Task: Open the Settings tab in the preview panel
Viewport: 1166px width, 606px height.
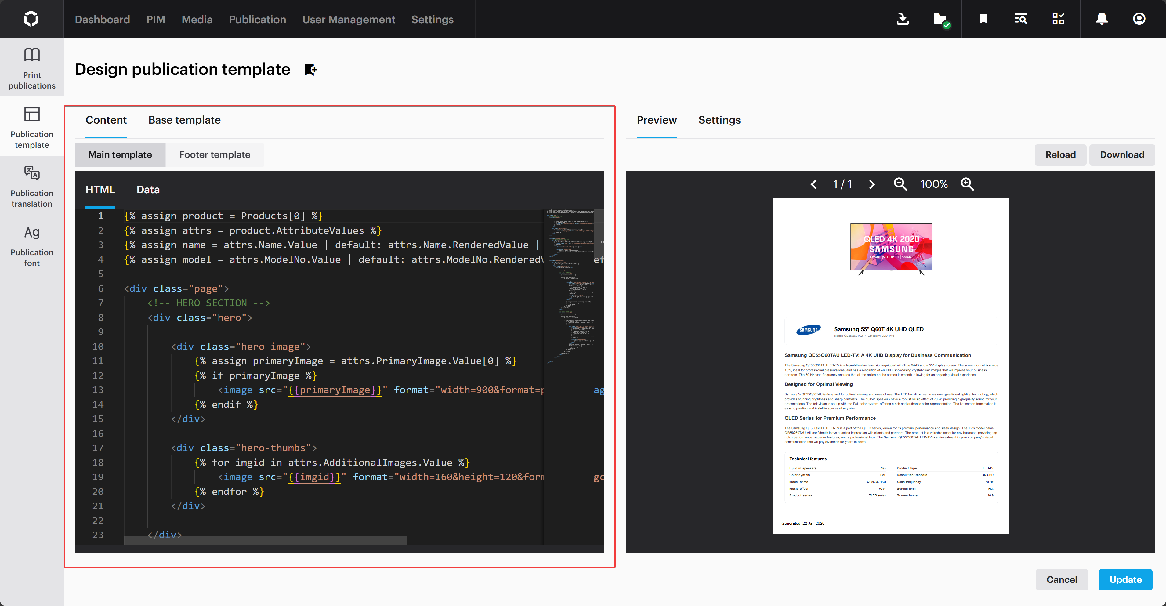Action: tap(719, 120)
